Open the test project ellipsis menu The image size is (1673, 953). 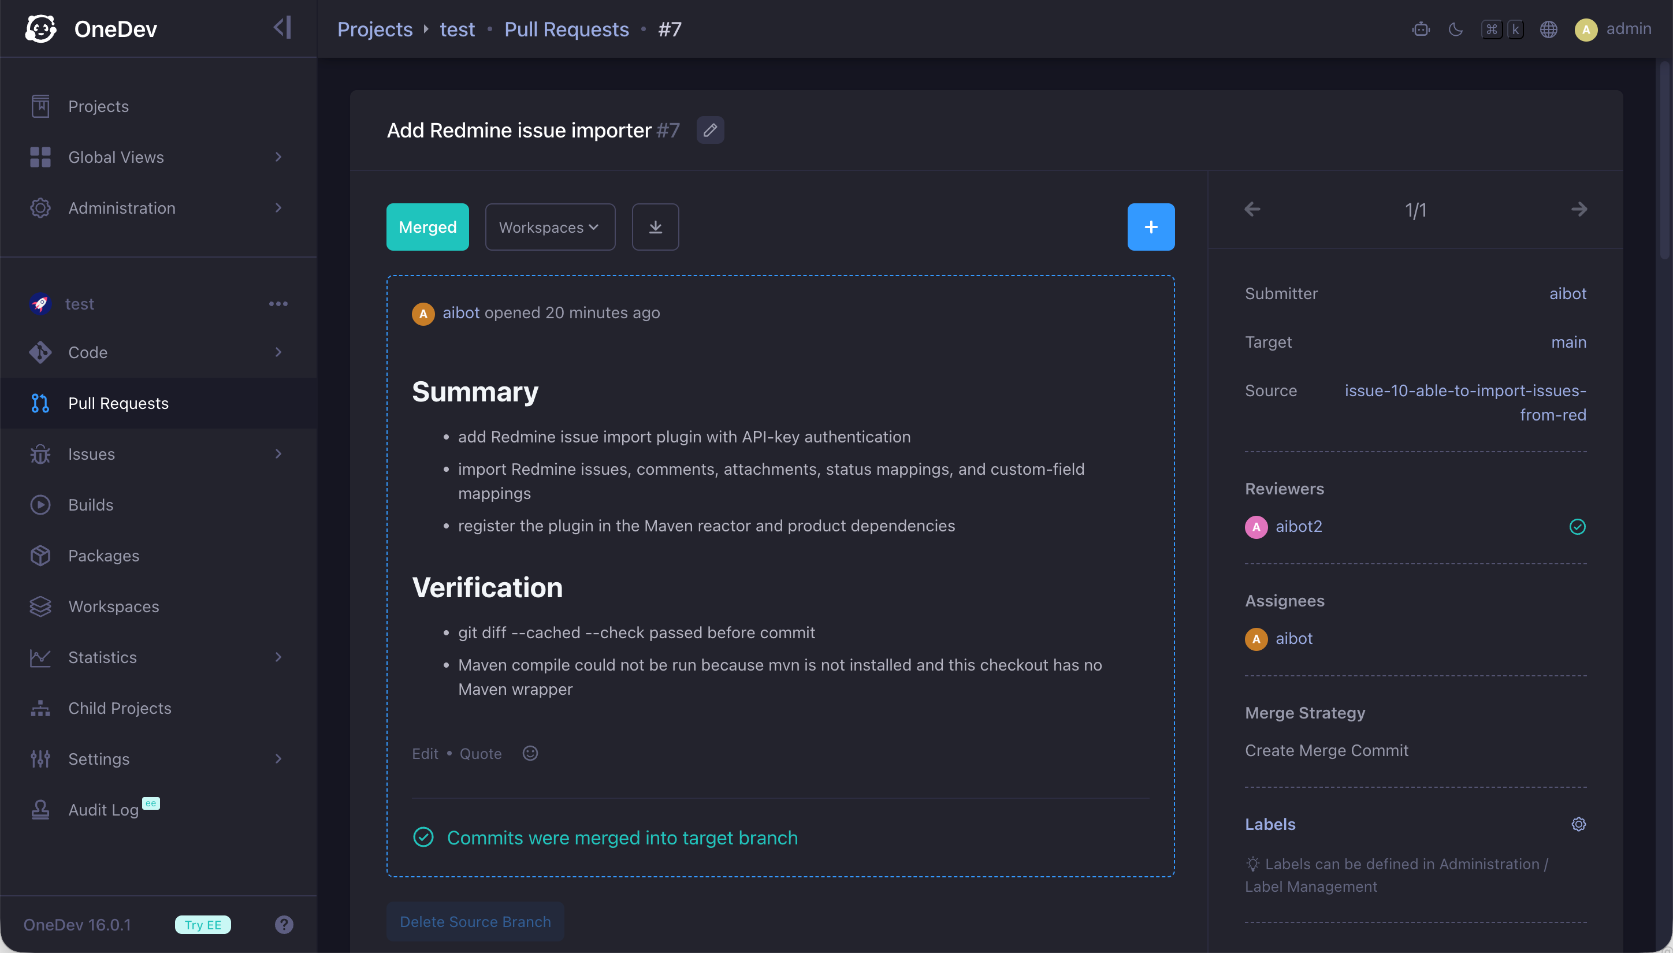point(278,304)
